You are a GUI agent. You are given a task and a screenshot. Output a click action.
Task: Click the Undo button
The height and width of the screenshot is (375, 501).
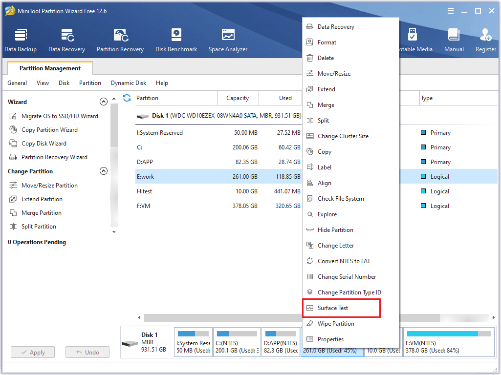tap(87, 353)
